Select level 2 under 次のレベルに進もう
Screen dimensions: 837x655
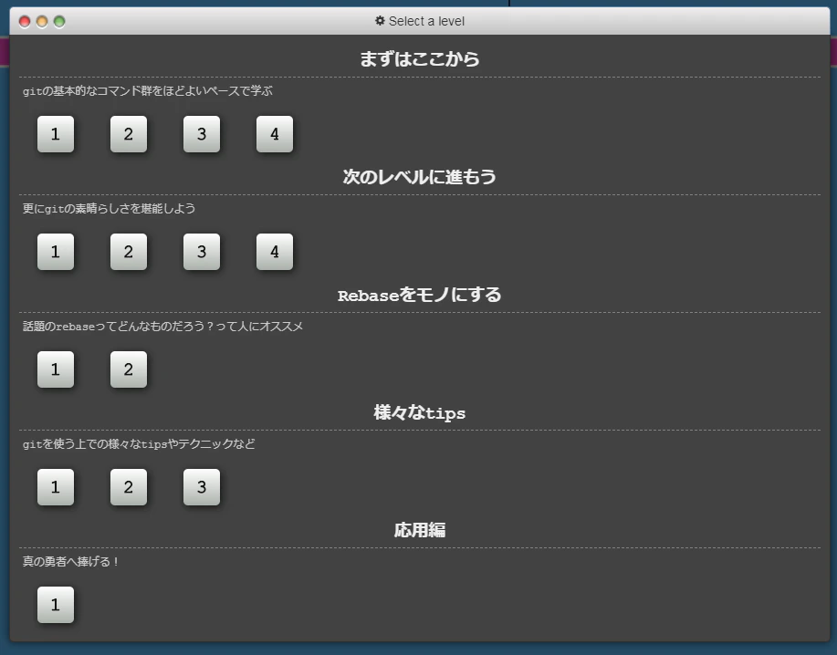(129, 252)
